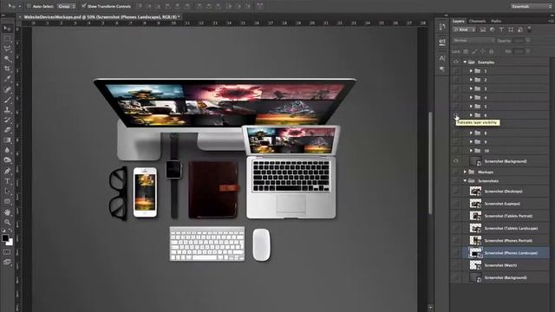Select the Rectangular Marquee tool
Viewport: 555px width, 312px height.
(7, 38)
